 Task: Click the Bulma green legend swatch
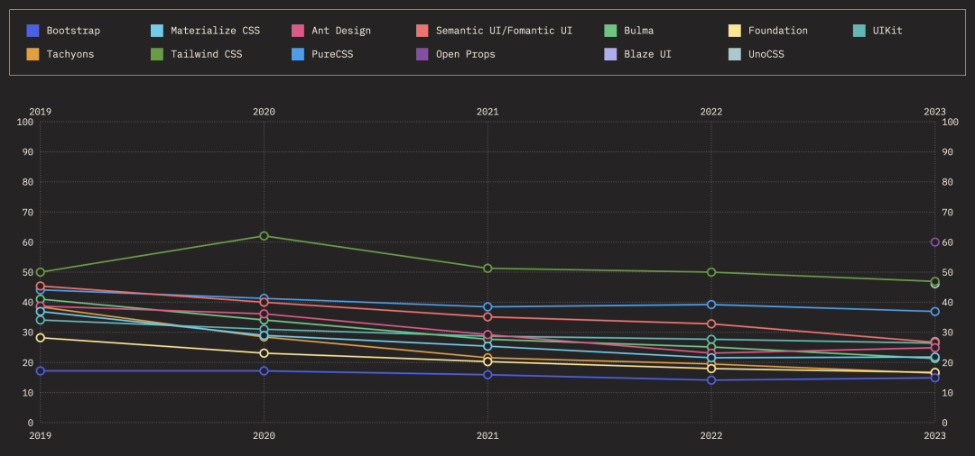pos(610,31)
